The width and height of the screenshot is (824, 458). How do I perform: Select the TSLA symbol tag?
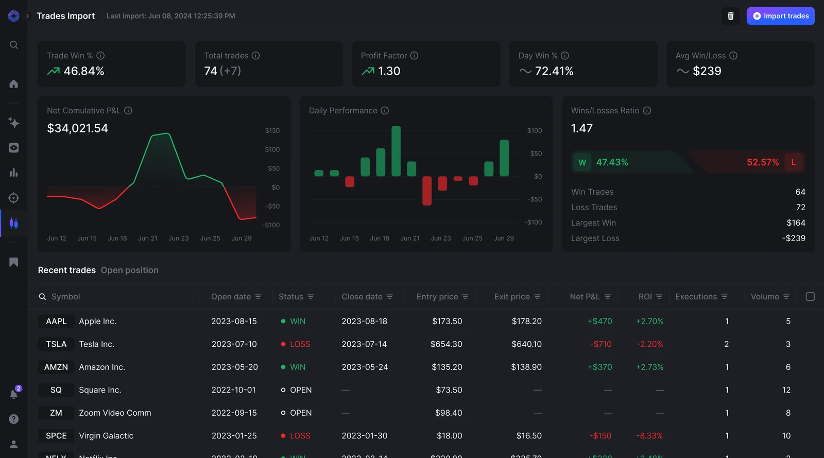pyautogui.click(x=56, y=344)
